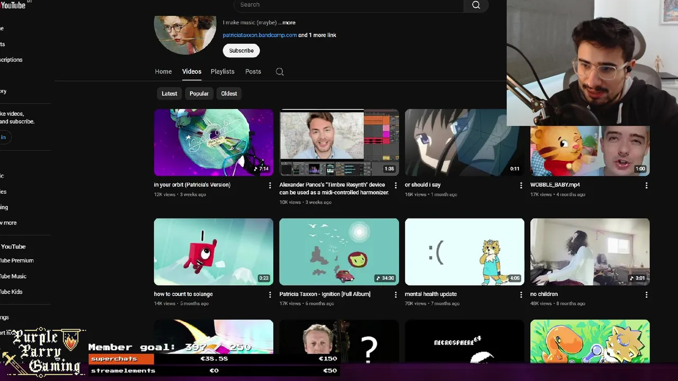
Task: Click '12K views · 3 weeks ago' text
Action: 180,195
